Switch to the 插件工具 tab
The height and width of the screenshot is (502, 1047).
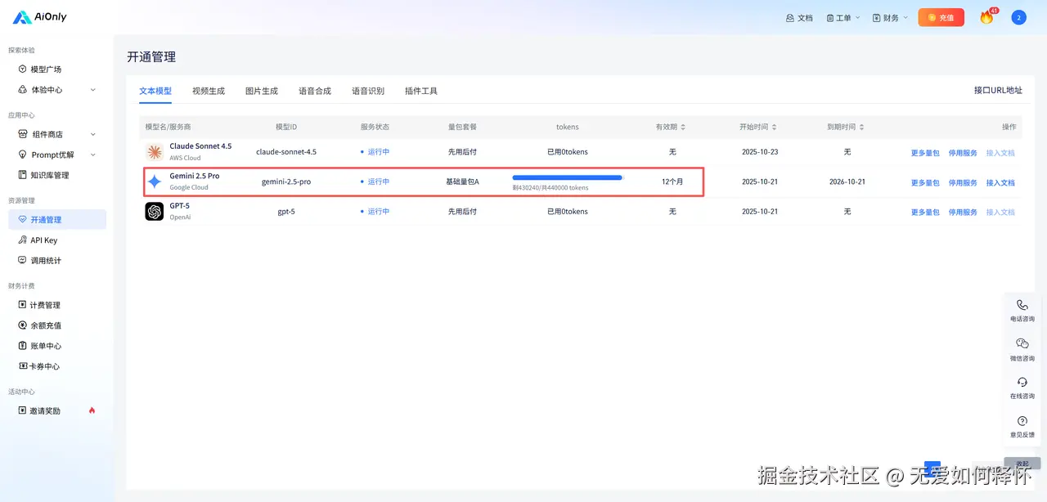coord(421,91)
